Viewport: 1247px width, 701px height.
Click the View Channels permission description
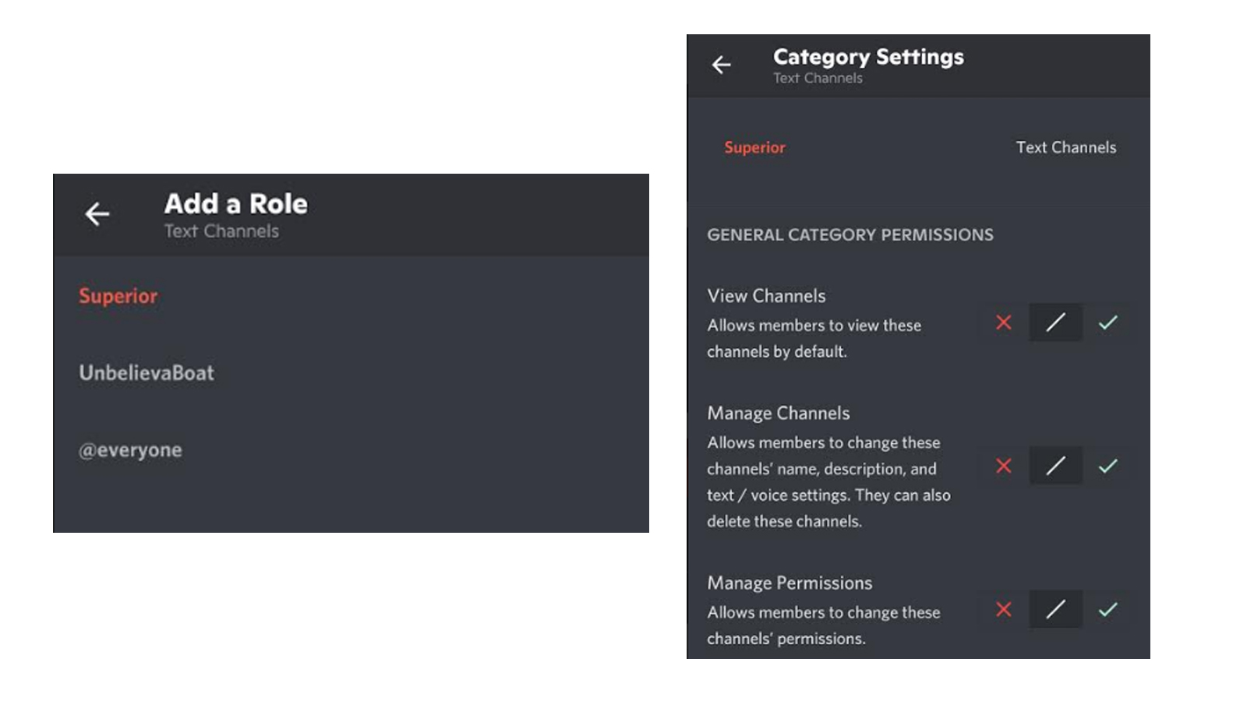point(814,338)
